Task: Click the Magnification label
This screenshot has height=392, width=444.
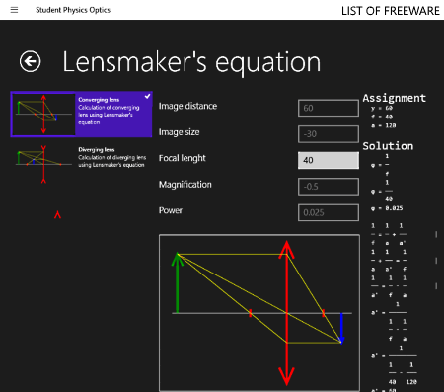Action: (x=185, y=185)
